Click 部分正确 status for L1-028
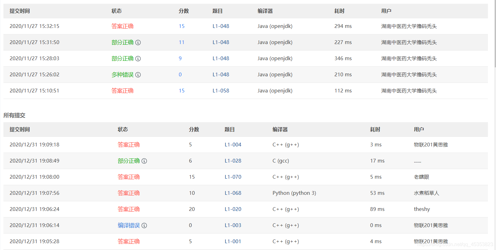The image size is (496, 250). coord(129,161)
